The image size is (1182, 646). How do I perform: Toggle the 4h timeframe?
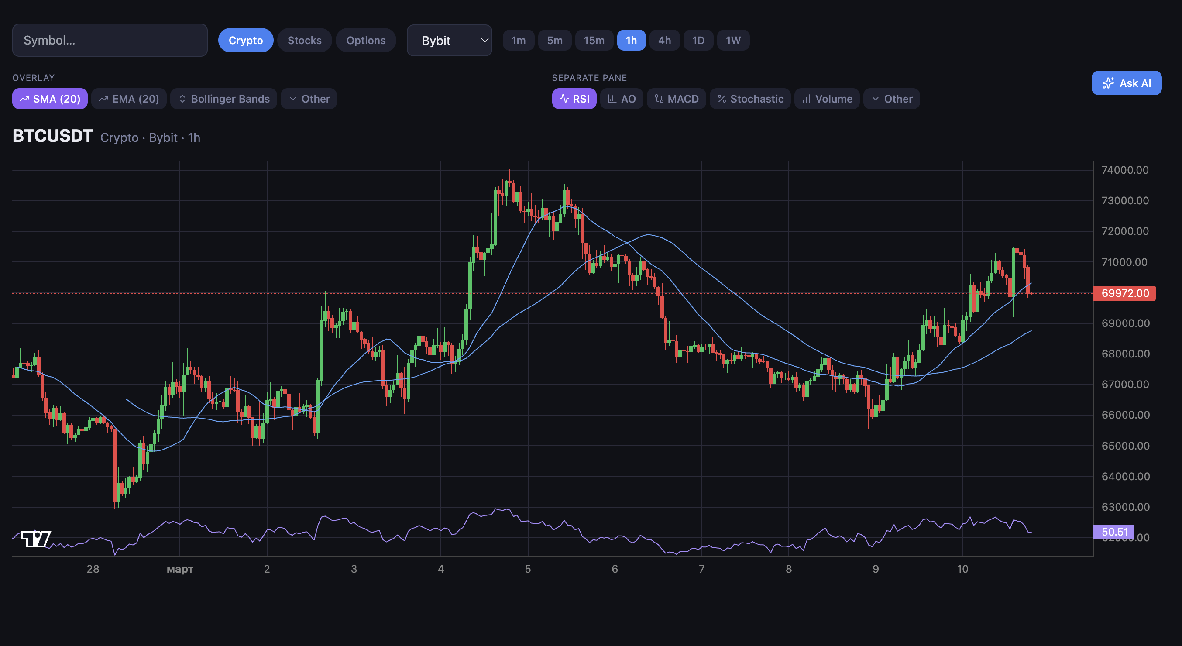(x=664, y=40)
